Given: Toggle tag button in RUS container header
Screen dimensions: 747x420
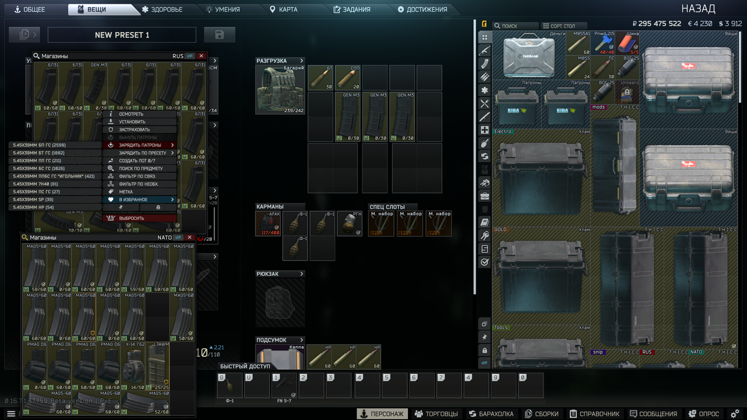Looking at the screenshot, I should (190, 56).
